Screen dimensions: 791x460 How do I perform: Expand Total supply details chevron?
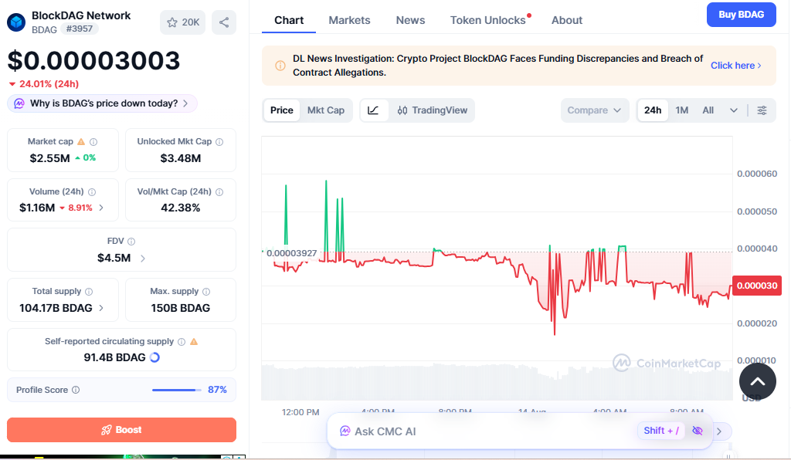101,308
